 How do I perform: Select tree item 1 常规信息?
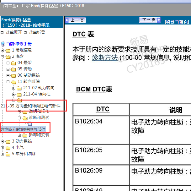(22, 50)
